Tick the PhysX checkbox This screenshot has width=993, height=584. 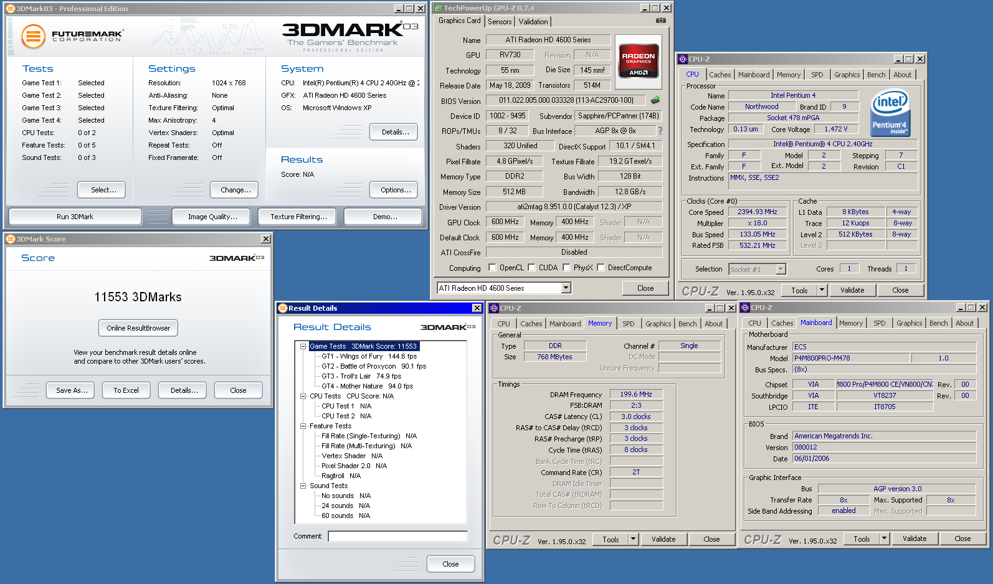point(567,268)
